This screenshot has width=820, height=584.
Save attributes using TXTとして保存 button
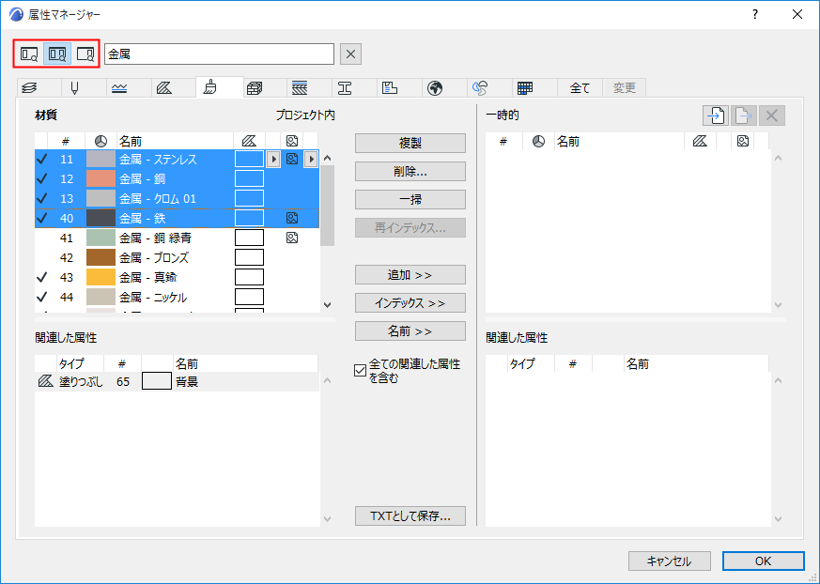coord(410,515)
